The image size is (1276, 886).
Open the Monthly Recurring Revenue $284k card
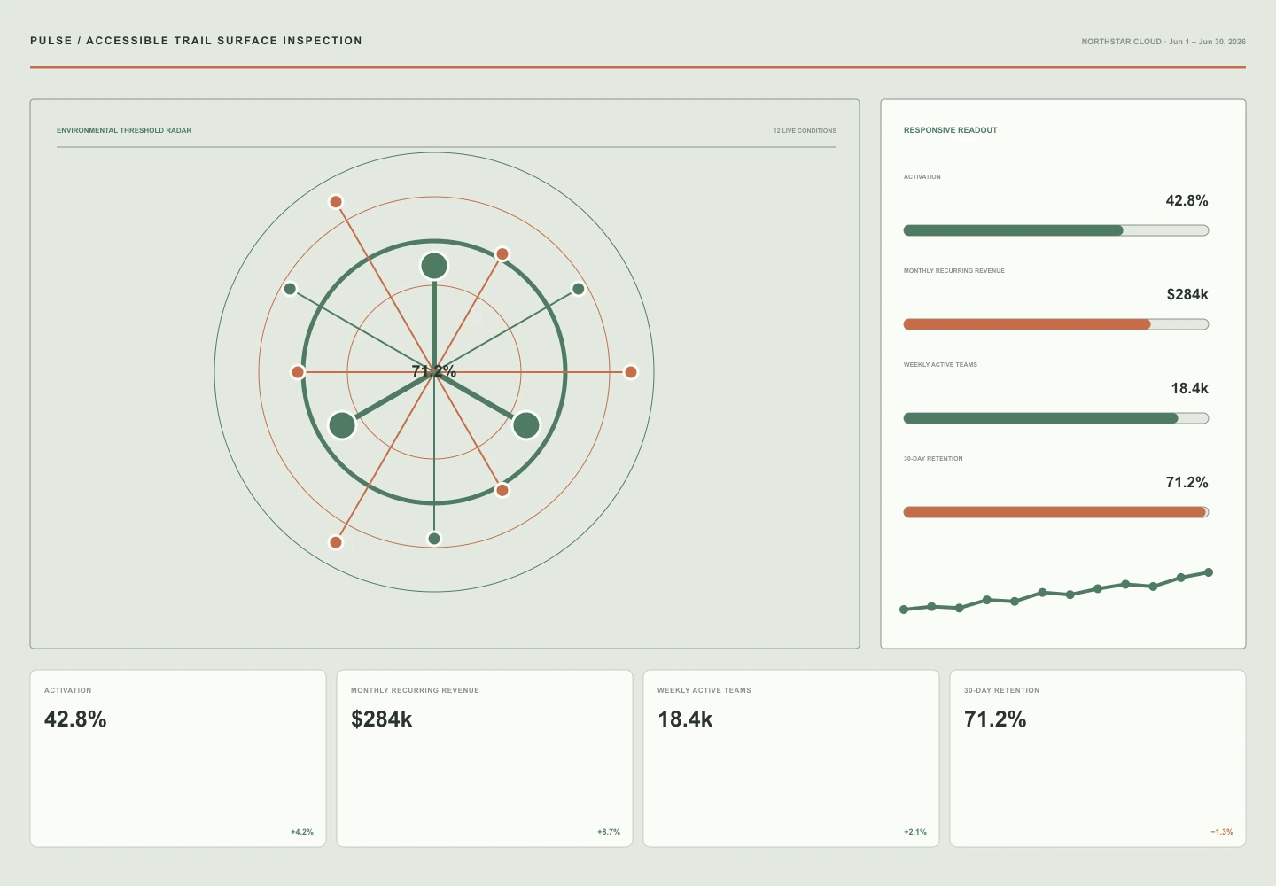coord(485,758)
